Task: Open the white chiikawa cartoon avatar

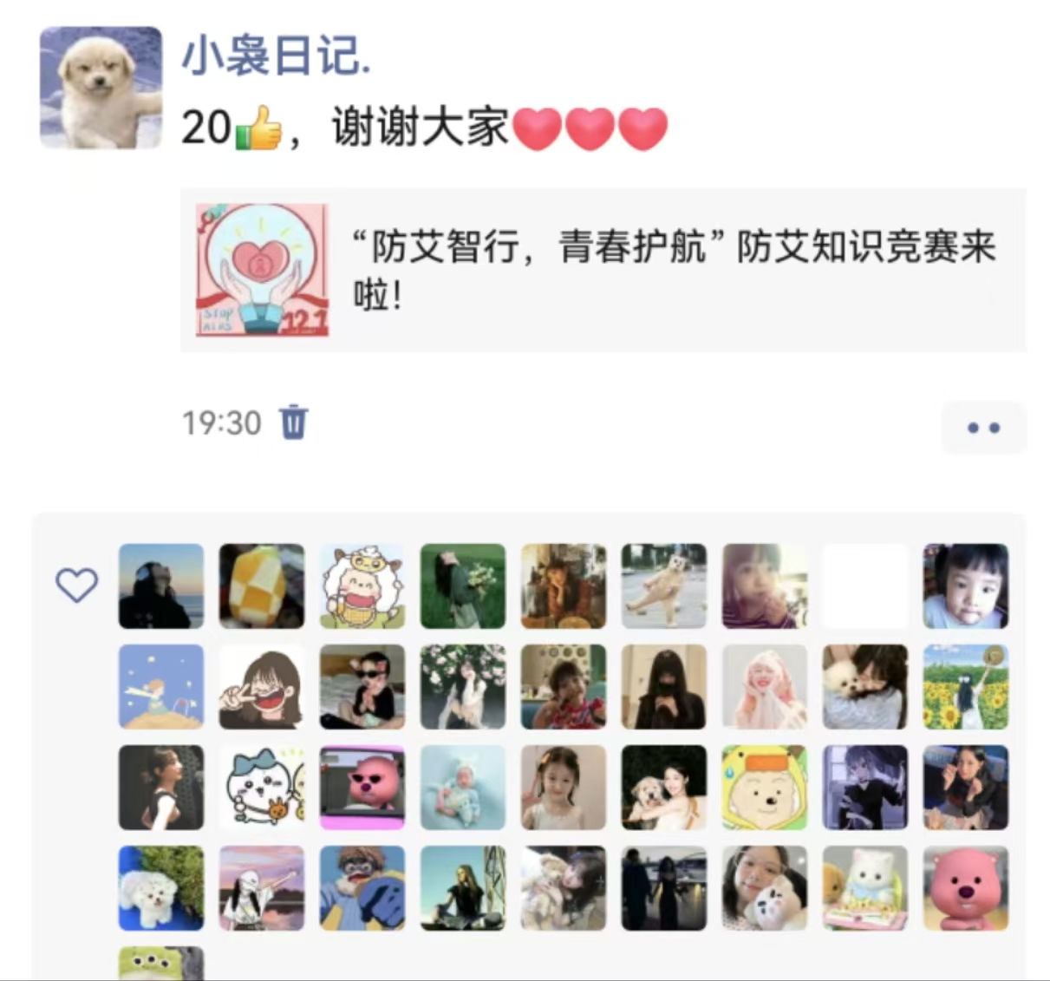Action: (x=262, y=788)
